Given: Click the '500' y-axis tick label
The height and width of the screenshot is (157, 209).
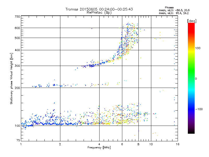Looking at the screenshot, I should pyautogui.click(x=17, y=38).
